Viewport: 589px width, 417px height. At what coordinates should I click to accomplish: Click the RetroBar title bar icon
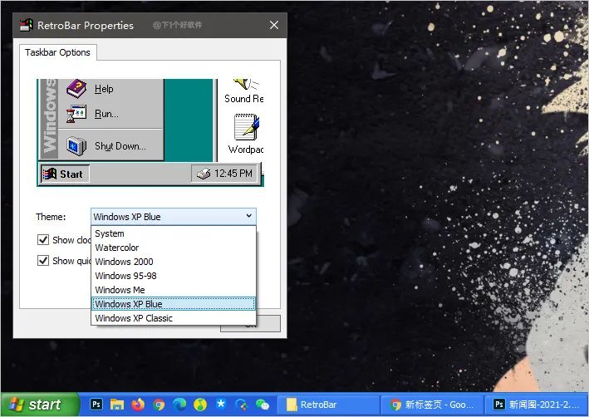26,25
